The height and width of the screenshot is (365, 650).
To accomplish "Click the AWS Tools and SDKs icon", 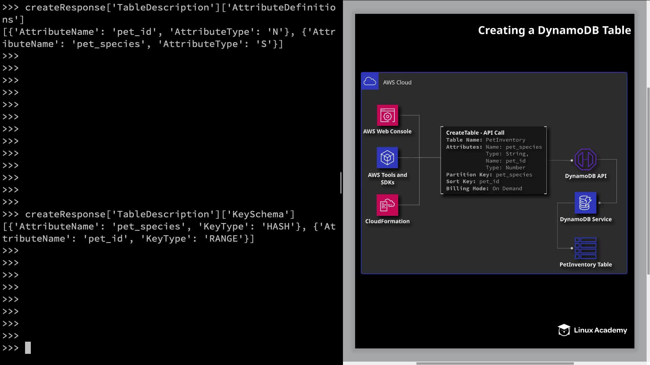I will (x=387, y=157).
